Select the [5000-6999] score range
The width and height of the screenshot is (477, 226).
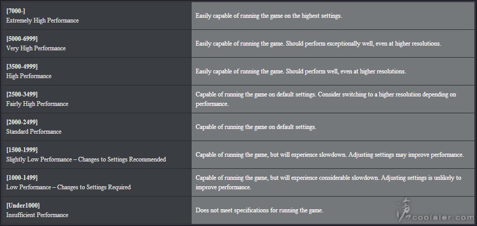coord(22,39)
